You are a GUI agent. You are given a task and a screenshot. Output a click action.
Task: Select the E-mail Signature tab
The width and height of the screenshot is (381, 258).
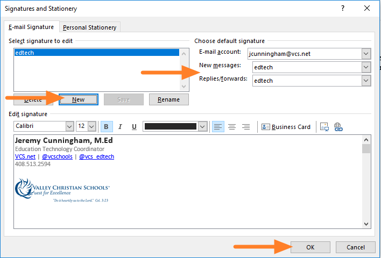tap(31, 27)
